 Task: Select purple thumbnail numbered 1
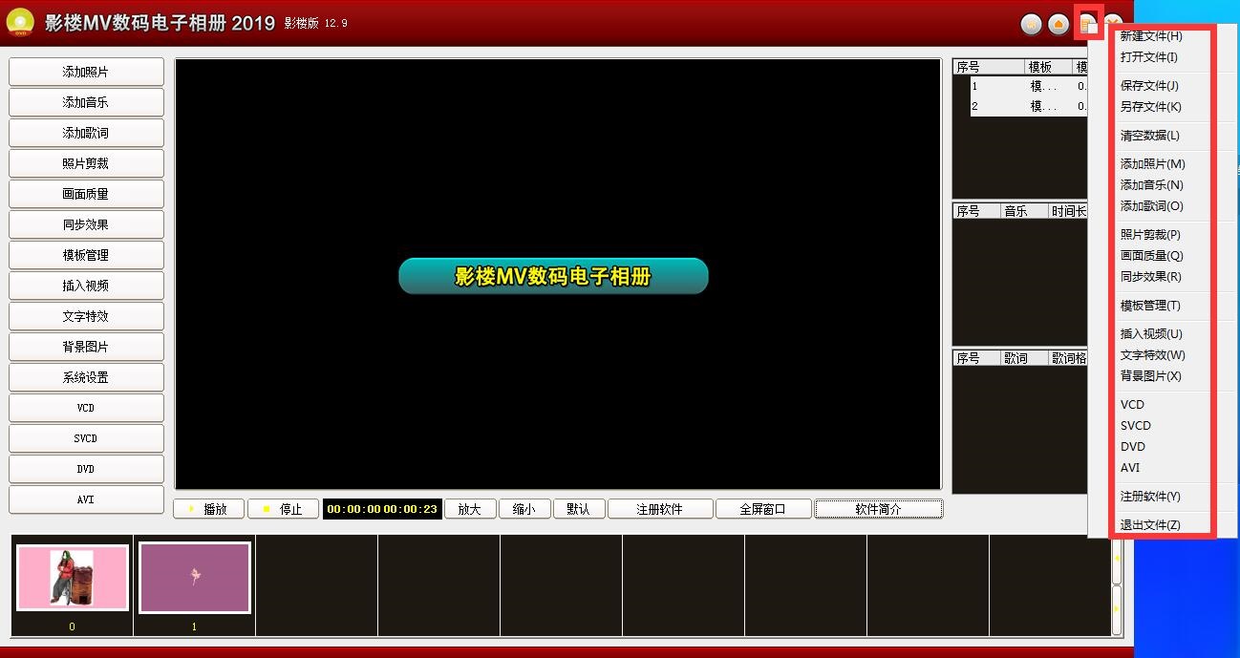coord(195,578)
